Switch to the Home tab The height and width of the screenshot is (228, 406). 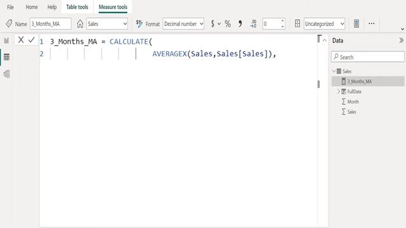(x=32, y=7)
